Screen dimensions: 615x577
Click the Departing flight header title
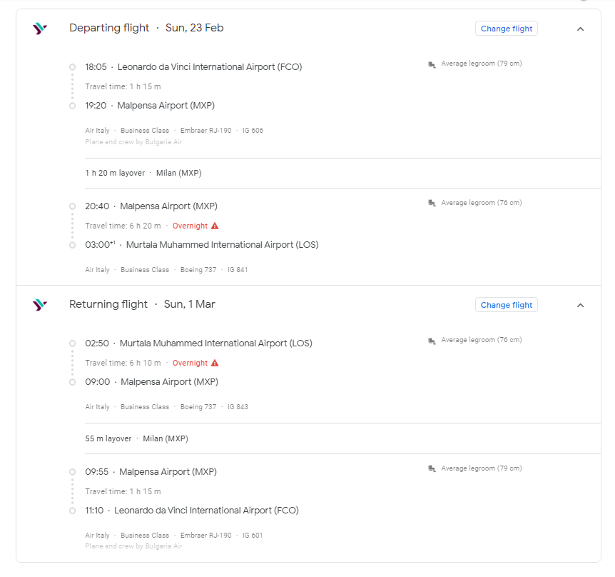[x=109, y=28]
